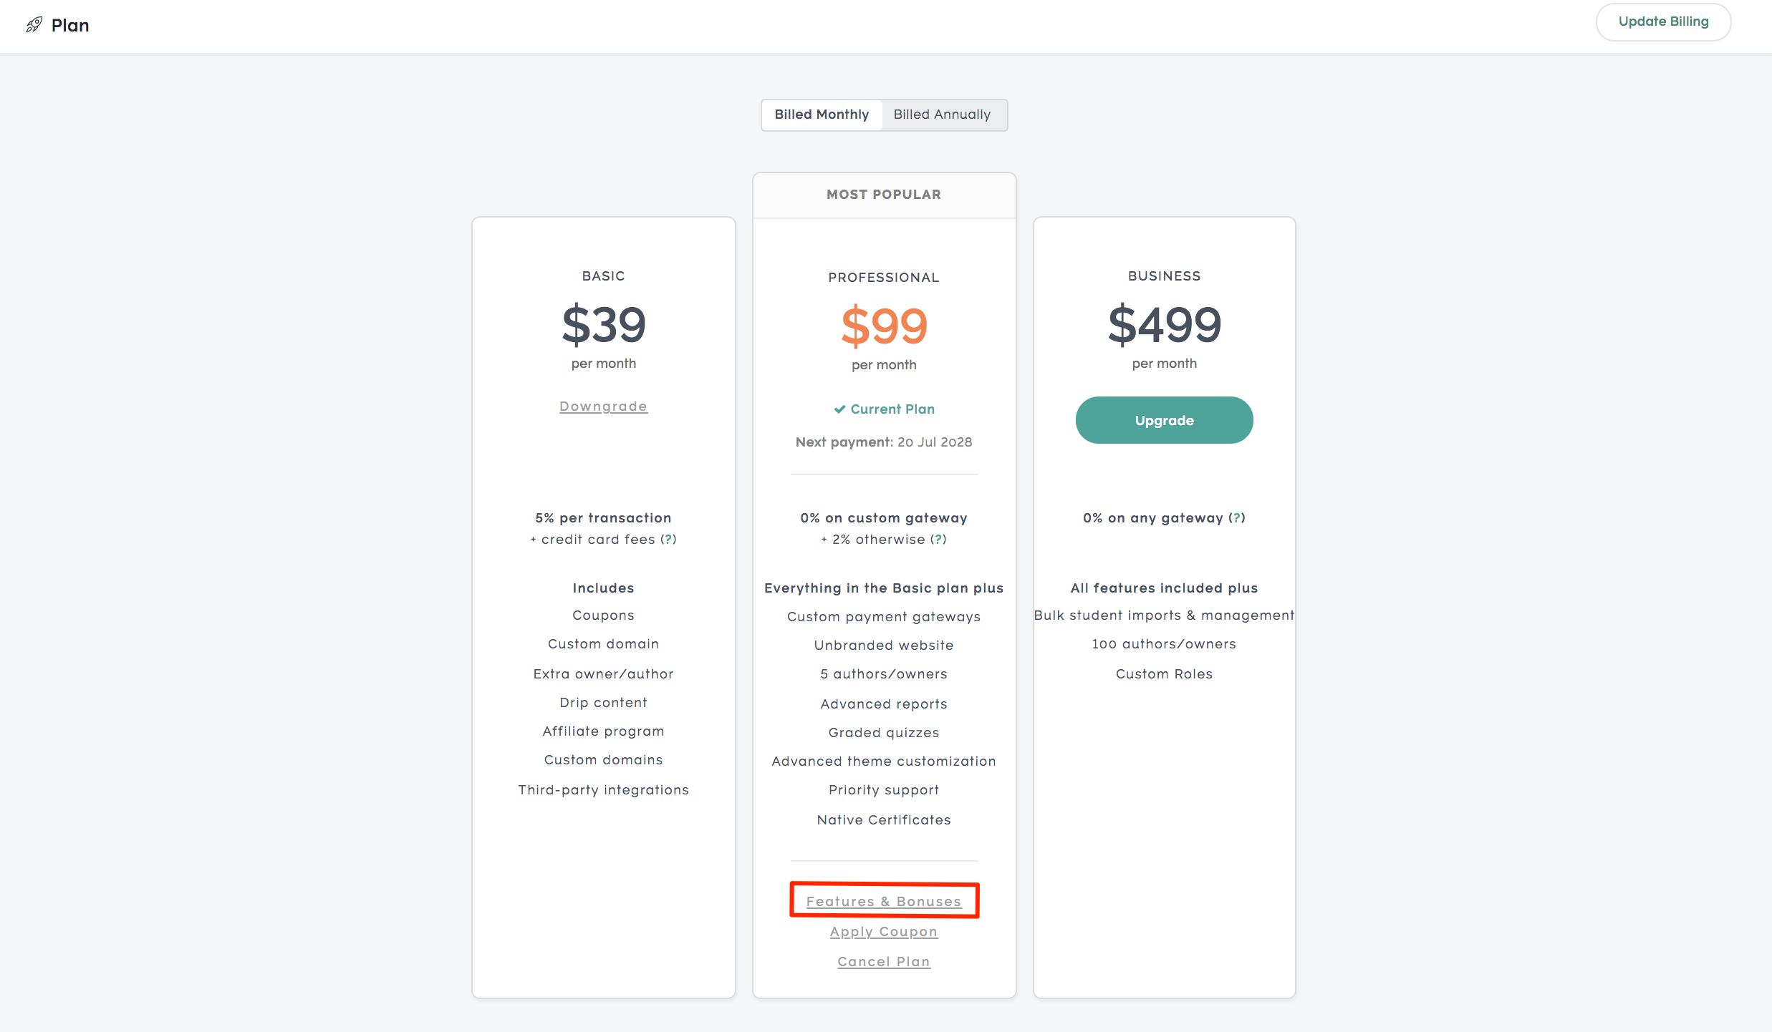Open the Features & Bonuses link
The image size is (1772, 1032).
[x=884, y=901]
